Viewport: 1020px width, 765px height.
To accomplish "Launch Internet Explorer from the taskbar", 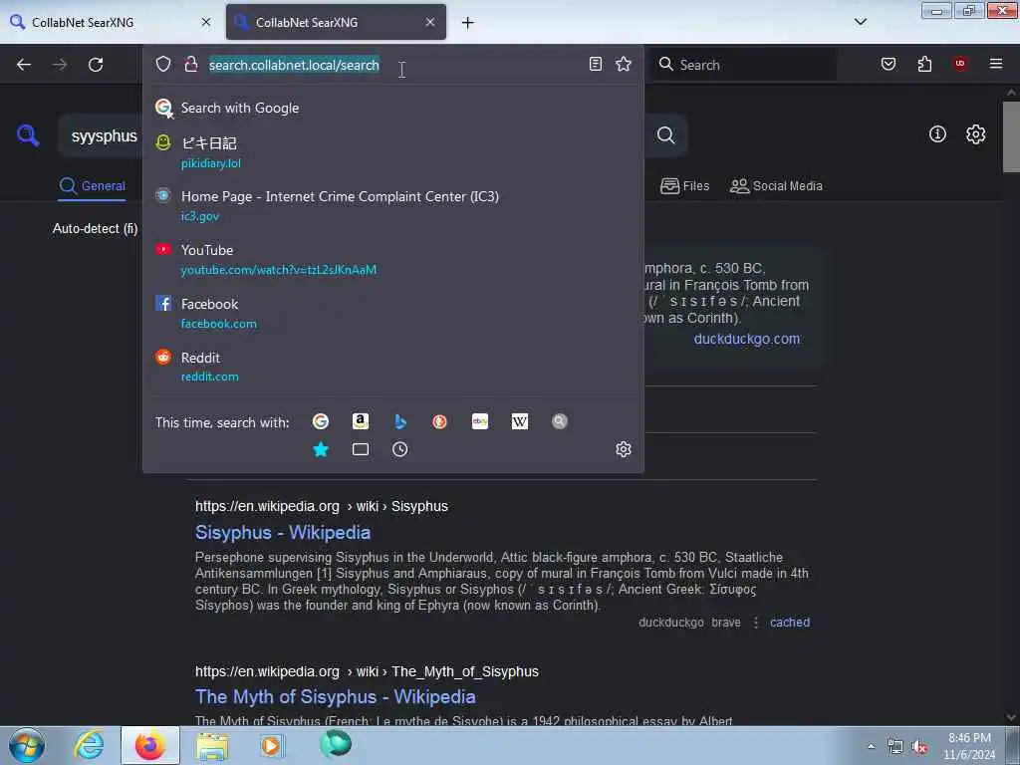I will point(89,745).
